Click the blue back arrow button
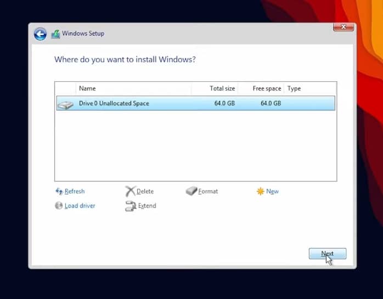The height and width of the screenshot is (299, 383). click(x=40, y=34)
